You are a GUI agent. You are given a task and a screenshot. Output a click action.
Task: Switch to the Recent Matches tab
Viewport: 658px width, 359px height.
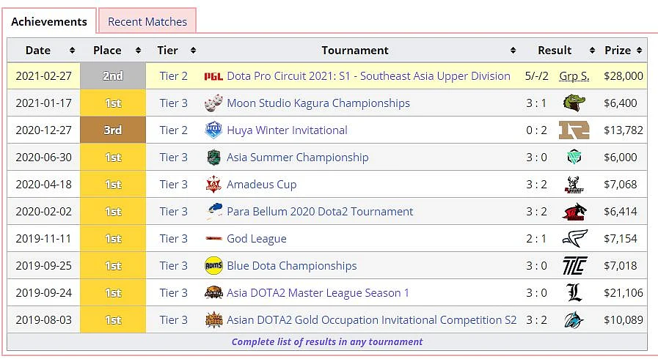[x=147, y=21]
